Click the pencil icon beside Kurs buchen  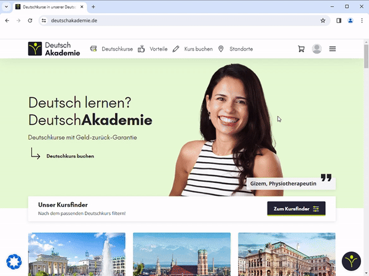pos(176,49)
